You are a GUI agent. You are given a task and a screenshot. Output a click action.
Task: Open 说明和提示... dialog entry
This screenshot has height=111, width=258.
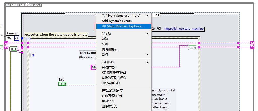(x=123, y=49)
